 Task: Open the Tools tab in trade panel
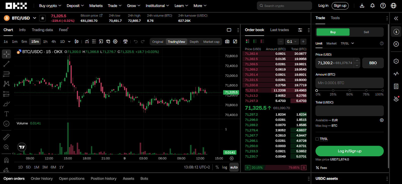point(335,18)
